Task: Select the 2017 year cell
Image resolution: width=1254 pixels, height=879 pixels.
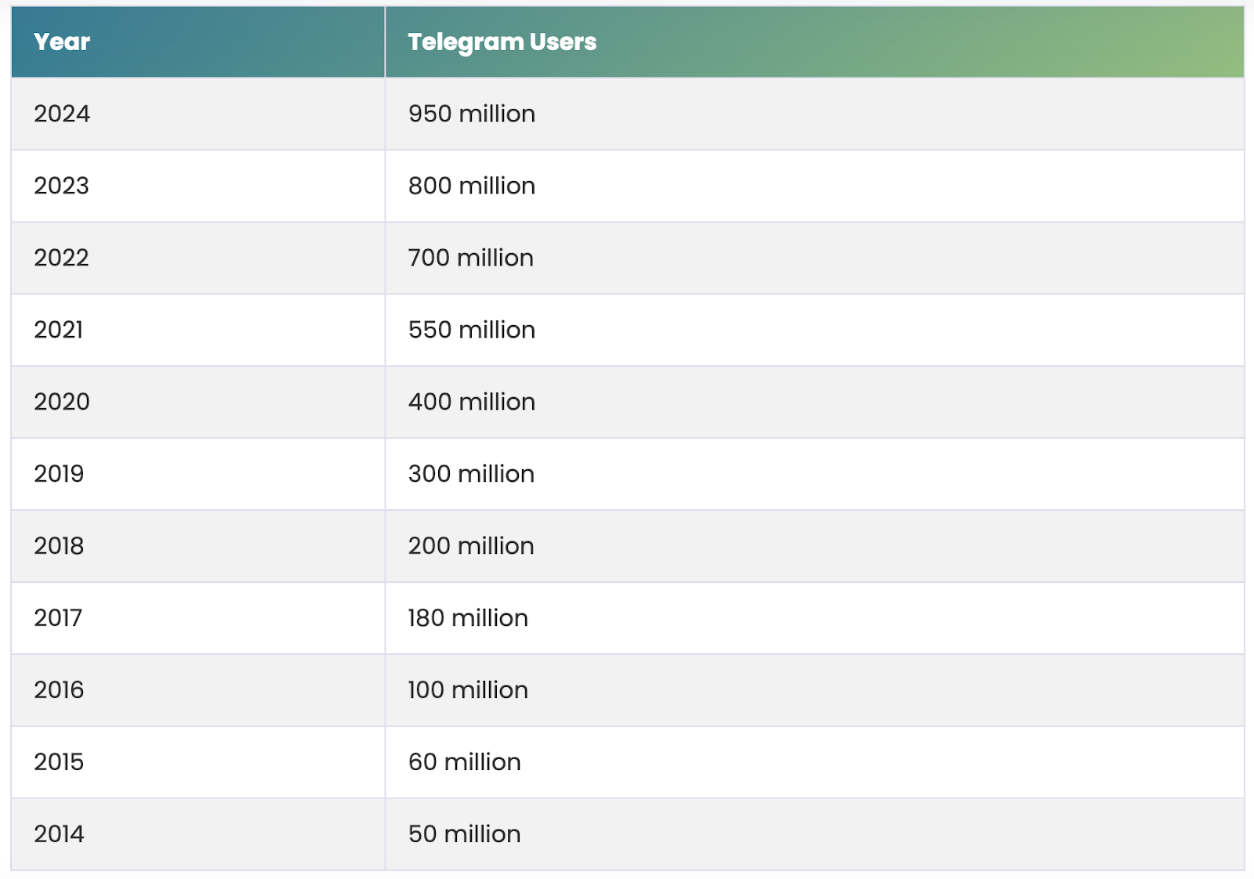Action: tap(58, 618)
